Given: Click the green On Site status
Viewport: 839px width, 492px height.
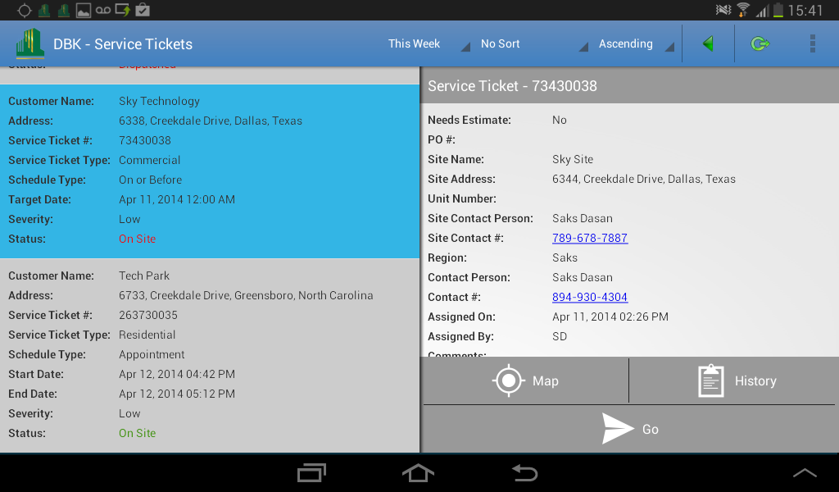Looking at the screenshot, I should click(137, 433).
